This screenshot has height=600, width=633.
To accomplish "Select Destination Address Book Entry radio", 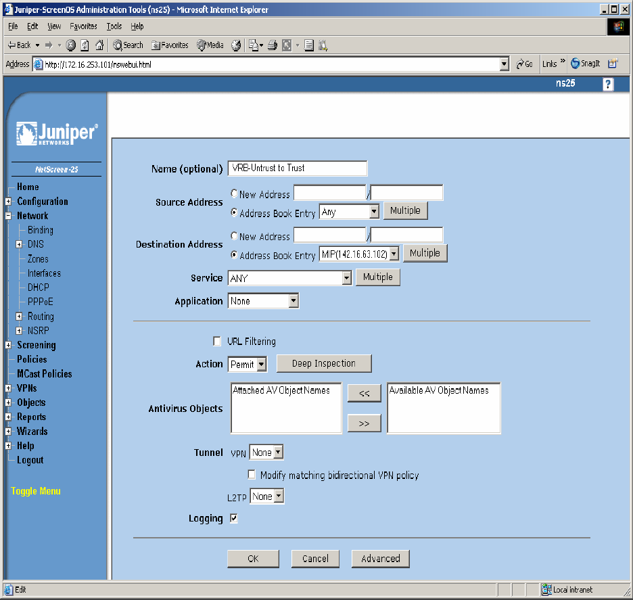I will (234, 255).
